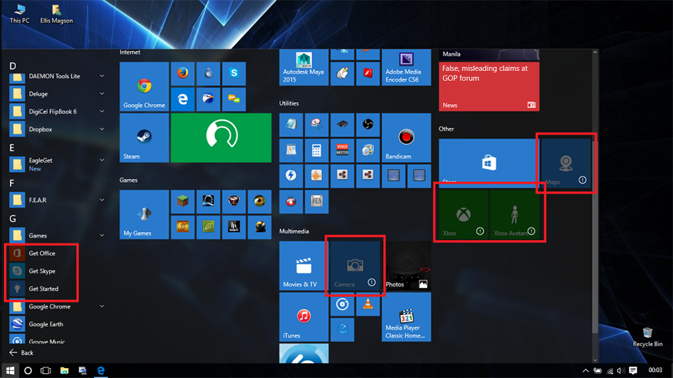Viewport: 673px width, 378px height.
Task: Open Adobe Media Encoder CS6 tile
Action: (406, 68)
